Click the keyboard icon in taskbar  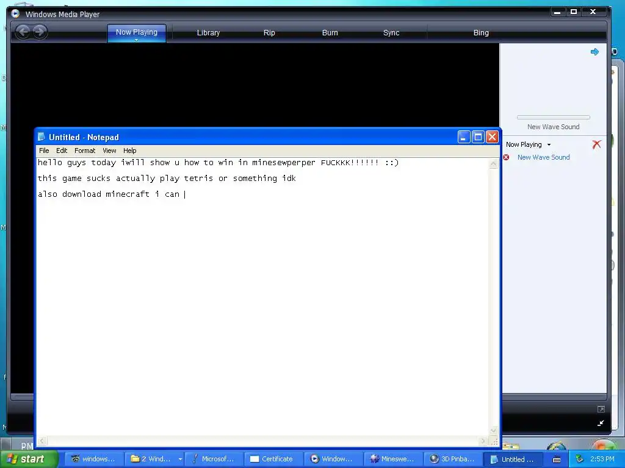(557, 459)
